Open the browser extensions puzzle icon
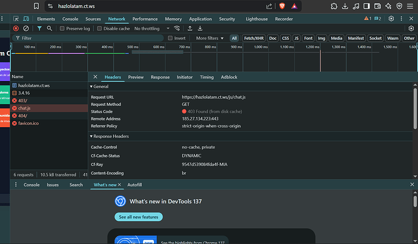 tap(334, 6)
